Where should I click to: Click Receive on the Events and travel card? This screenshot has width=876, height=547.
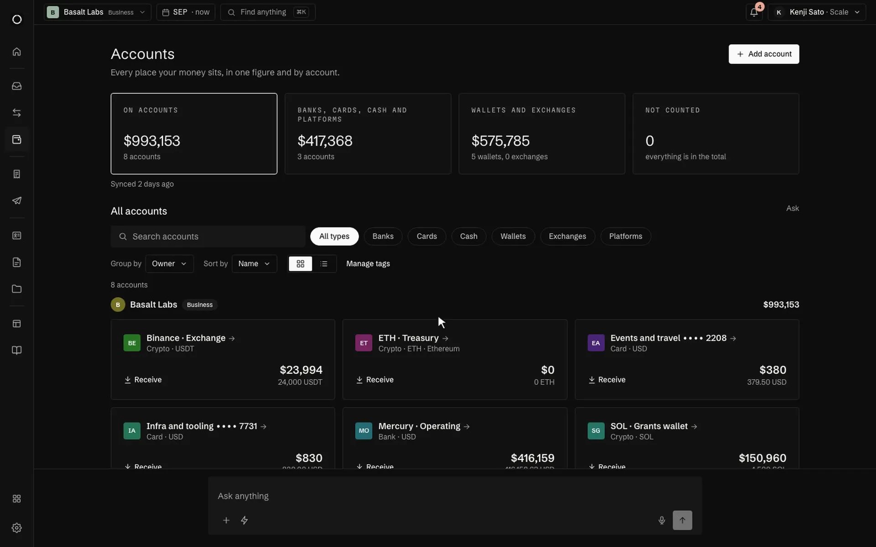tap(607, 380)
